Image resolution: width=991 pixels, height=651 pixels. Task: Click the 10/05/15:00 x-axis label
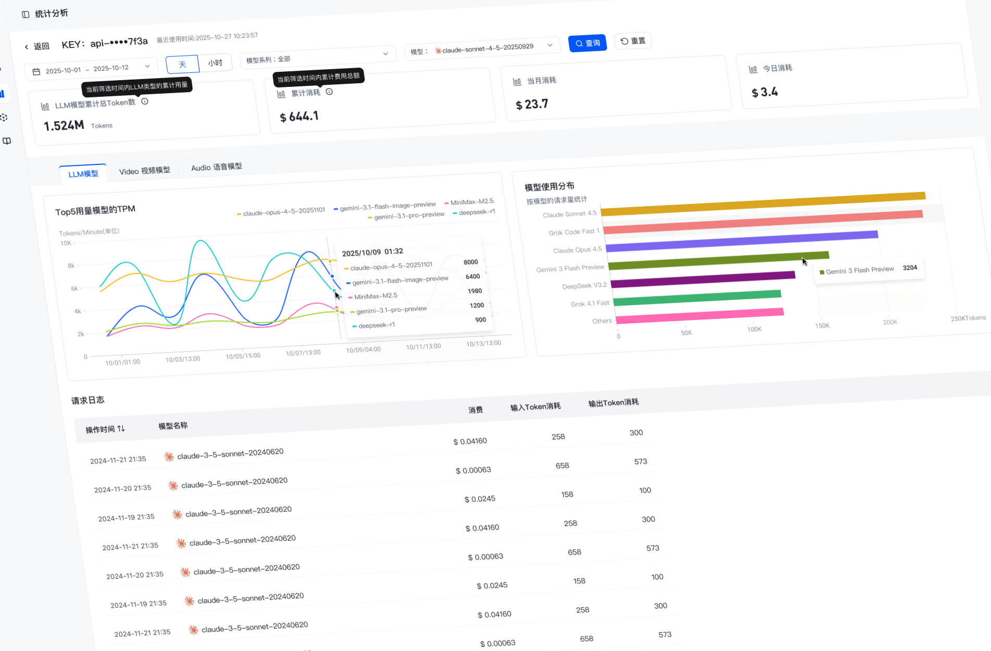pos(243,356)
